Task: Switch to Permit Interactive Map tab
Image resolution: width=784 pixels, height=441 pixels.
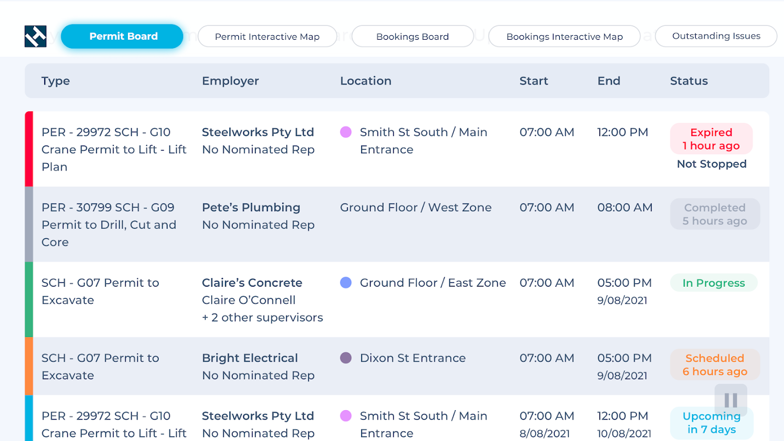Action: tap(267, 36)
